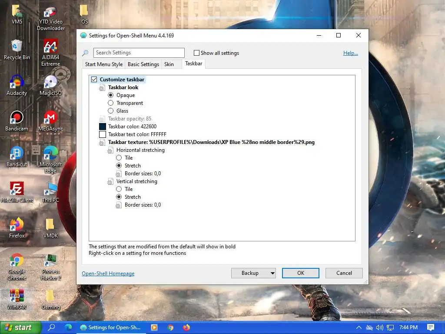445x334 pixels.
Task: Click the OK button
Action: pyautogui.click(x=301, y=273)
